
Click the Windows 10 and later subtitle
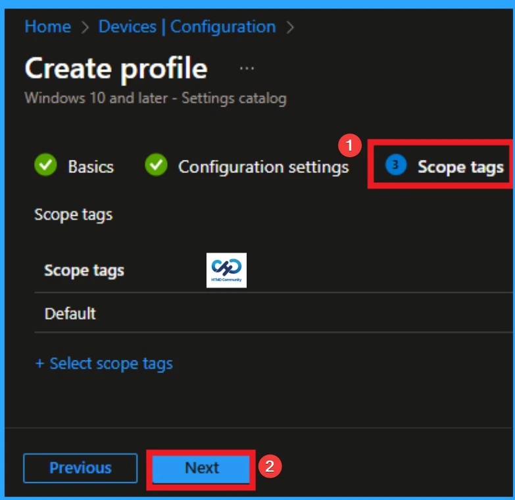point(156,98)
